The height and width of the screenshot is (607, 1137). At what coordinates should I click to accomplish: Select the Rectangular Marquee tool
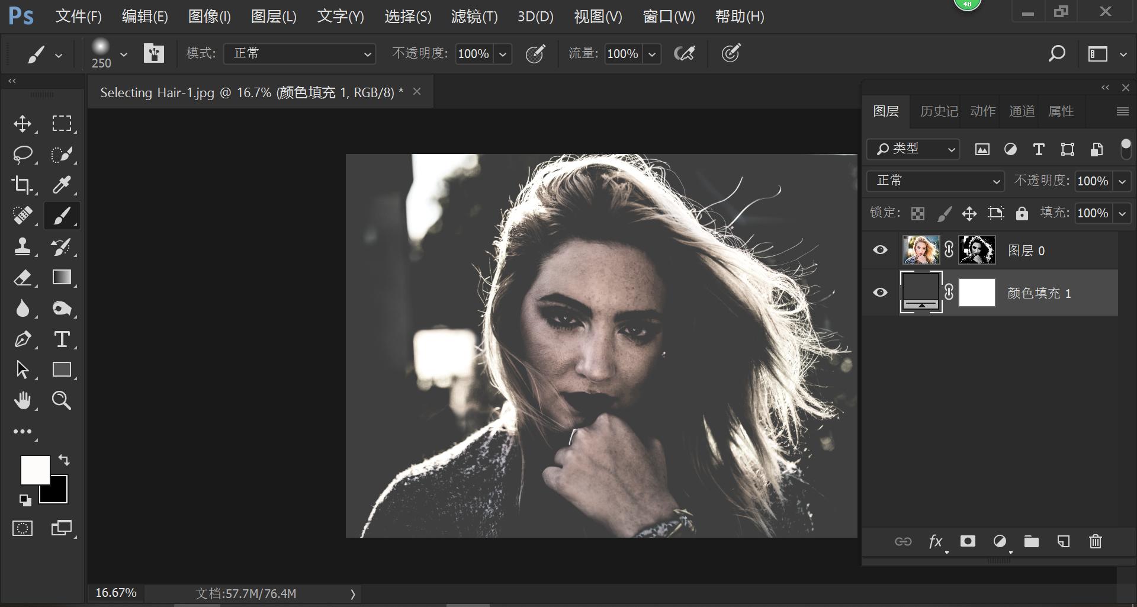click(62, 124)
